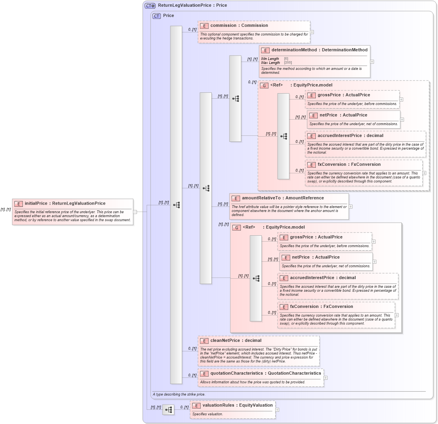Viewport: 438px width, 424px height.
Task: Click the CT icon of the Price complex type
Action: point(157,16)
